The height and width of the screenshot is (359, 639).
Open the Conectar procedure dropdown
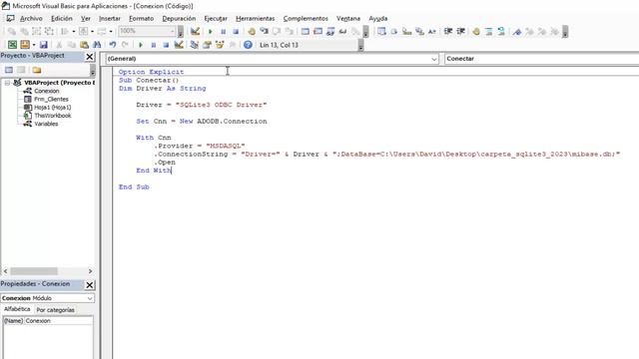point(541,59)
